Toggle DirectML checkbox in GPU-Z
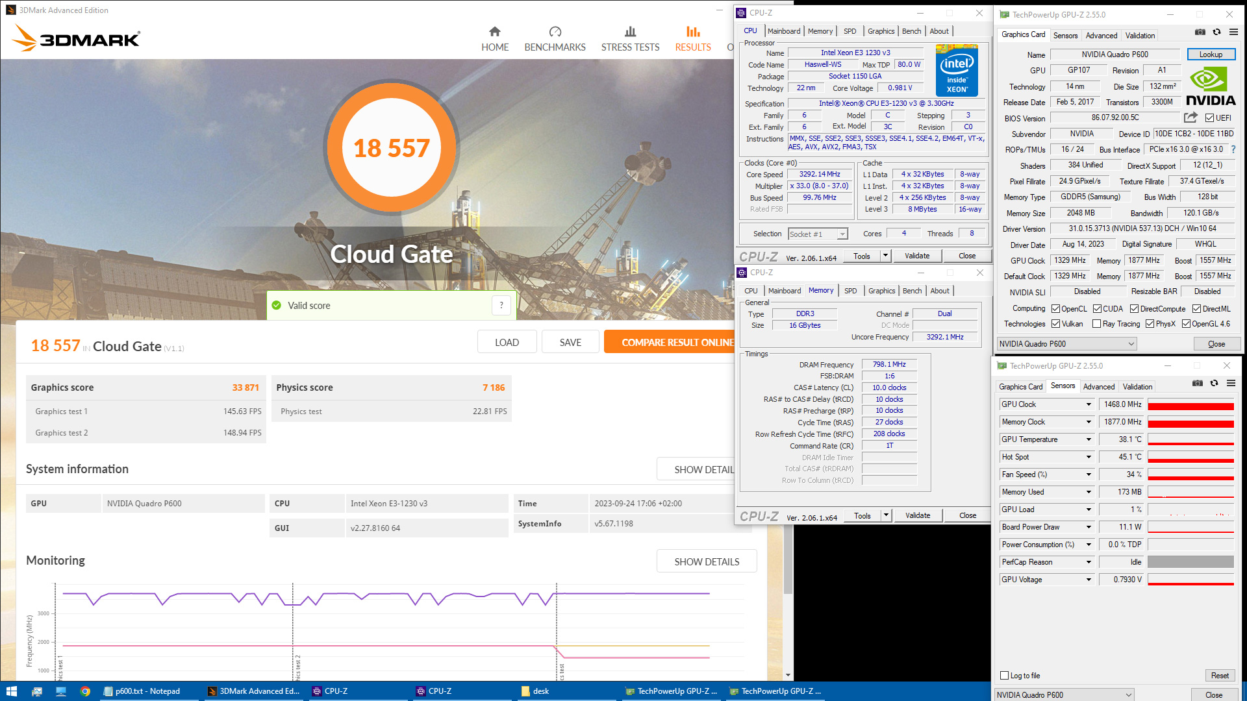The image size is (1247, 701). coord(1196,309)
